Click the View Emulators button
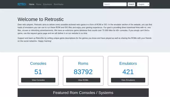The height and width of the screenshot is (97, 170). [x=128, y=80]
